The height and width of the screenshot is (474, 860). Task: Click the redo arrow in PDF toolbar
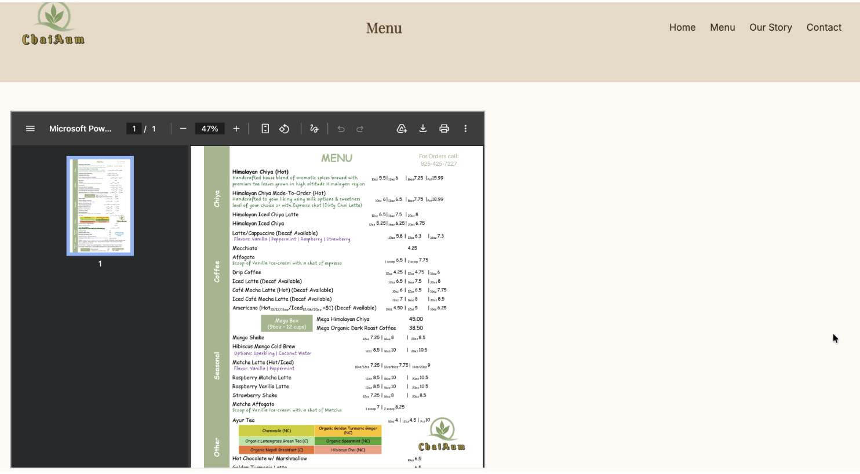(360, 129)
